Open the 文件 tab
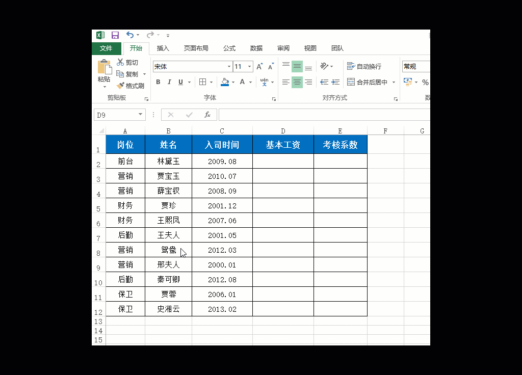Viewport: 522px width, 375px height. [x=106, y=48]
